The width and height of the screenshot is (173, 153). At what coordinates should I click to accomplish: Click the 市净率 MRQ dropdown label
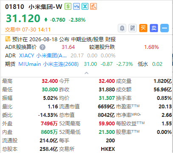(x=129, y=115)
